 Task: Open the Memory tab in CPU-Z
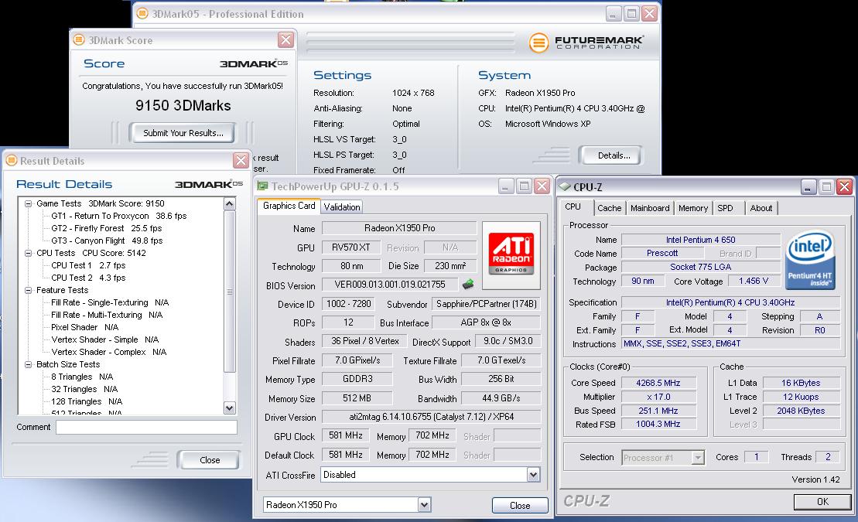[x=692, y=208]
